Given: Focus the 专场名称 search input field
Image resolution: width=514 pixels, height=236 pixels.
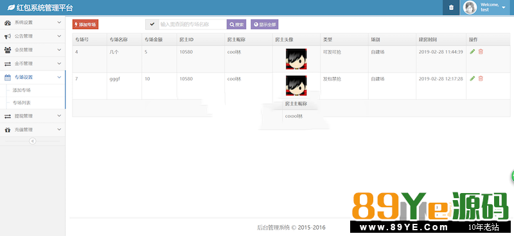Looking at the screenshot, I should (192, 24).
